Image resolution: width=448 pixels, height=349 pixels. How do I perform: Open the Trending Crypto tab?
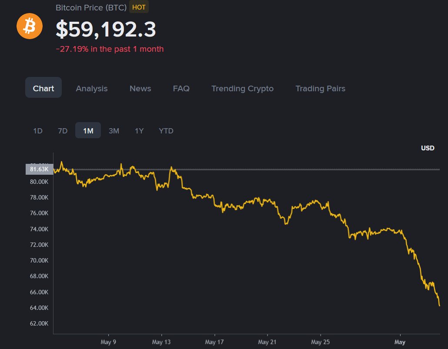(x=242, y=89)
